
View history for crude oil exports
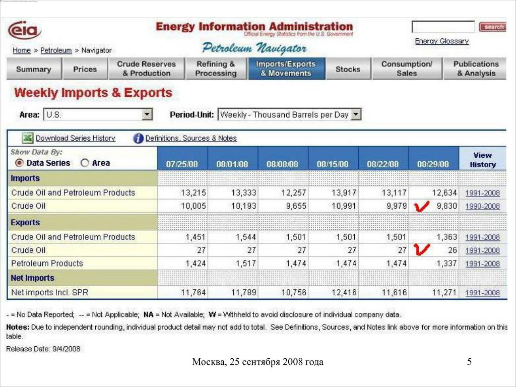(482, 250)
